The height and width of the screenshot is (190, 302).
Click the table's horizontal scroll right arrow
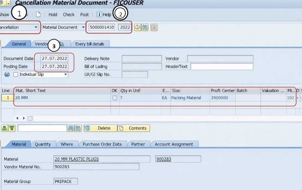click(x=24, y=118)
